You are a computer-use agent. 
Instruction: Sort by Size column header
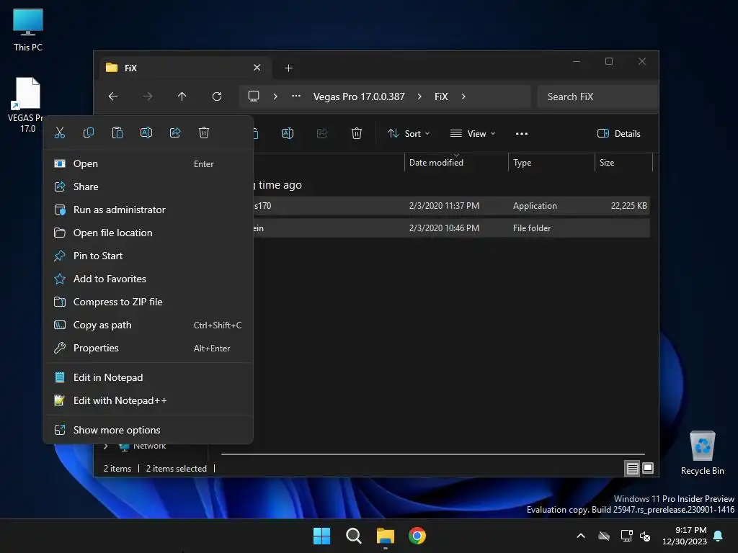tap(623, 162)
